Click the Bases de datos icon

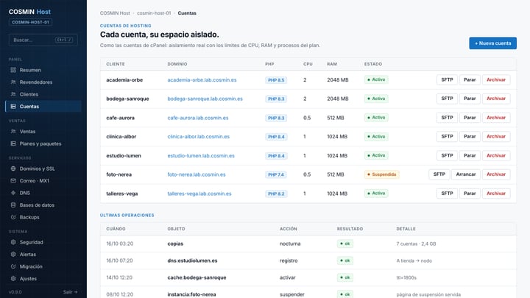13,205
